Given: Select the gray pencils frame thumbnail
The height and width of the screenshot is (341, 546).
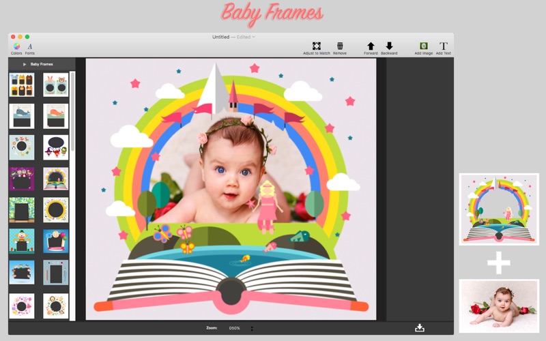Looking at the screenshot, I should click(56, 272).
